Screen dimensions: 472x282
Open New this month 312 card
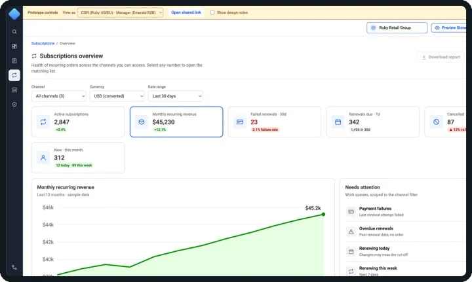tap(78, 158)
